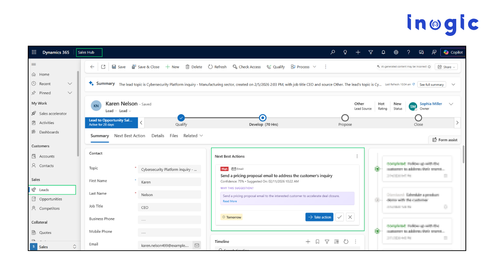Collapse the site map hamburger menu
Viewport: 494px width, 278px height.
pos(34,64)
